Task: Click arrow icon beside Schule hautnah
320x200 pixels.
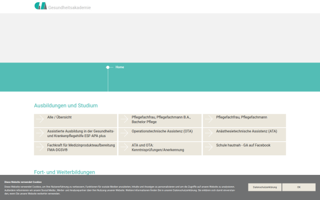Action: tap(209, 147)
